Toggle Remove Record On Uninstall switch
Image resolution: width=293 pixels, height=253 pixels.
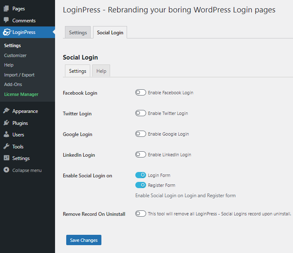[141, 214]
